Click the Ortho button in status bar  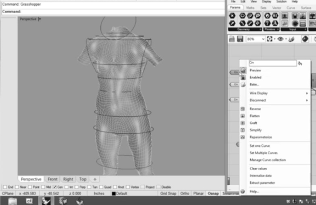coord(185,193)
